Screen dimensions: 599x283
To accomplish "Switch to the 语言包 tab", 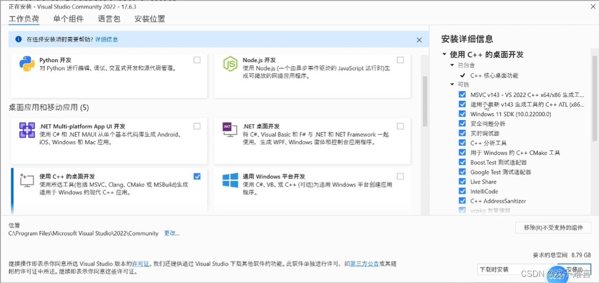I will point(109,18).
